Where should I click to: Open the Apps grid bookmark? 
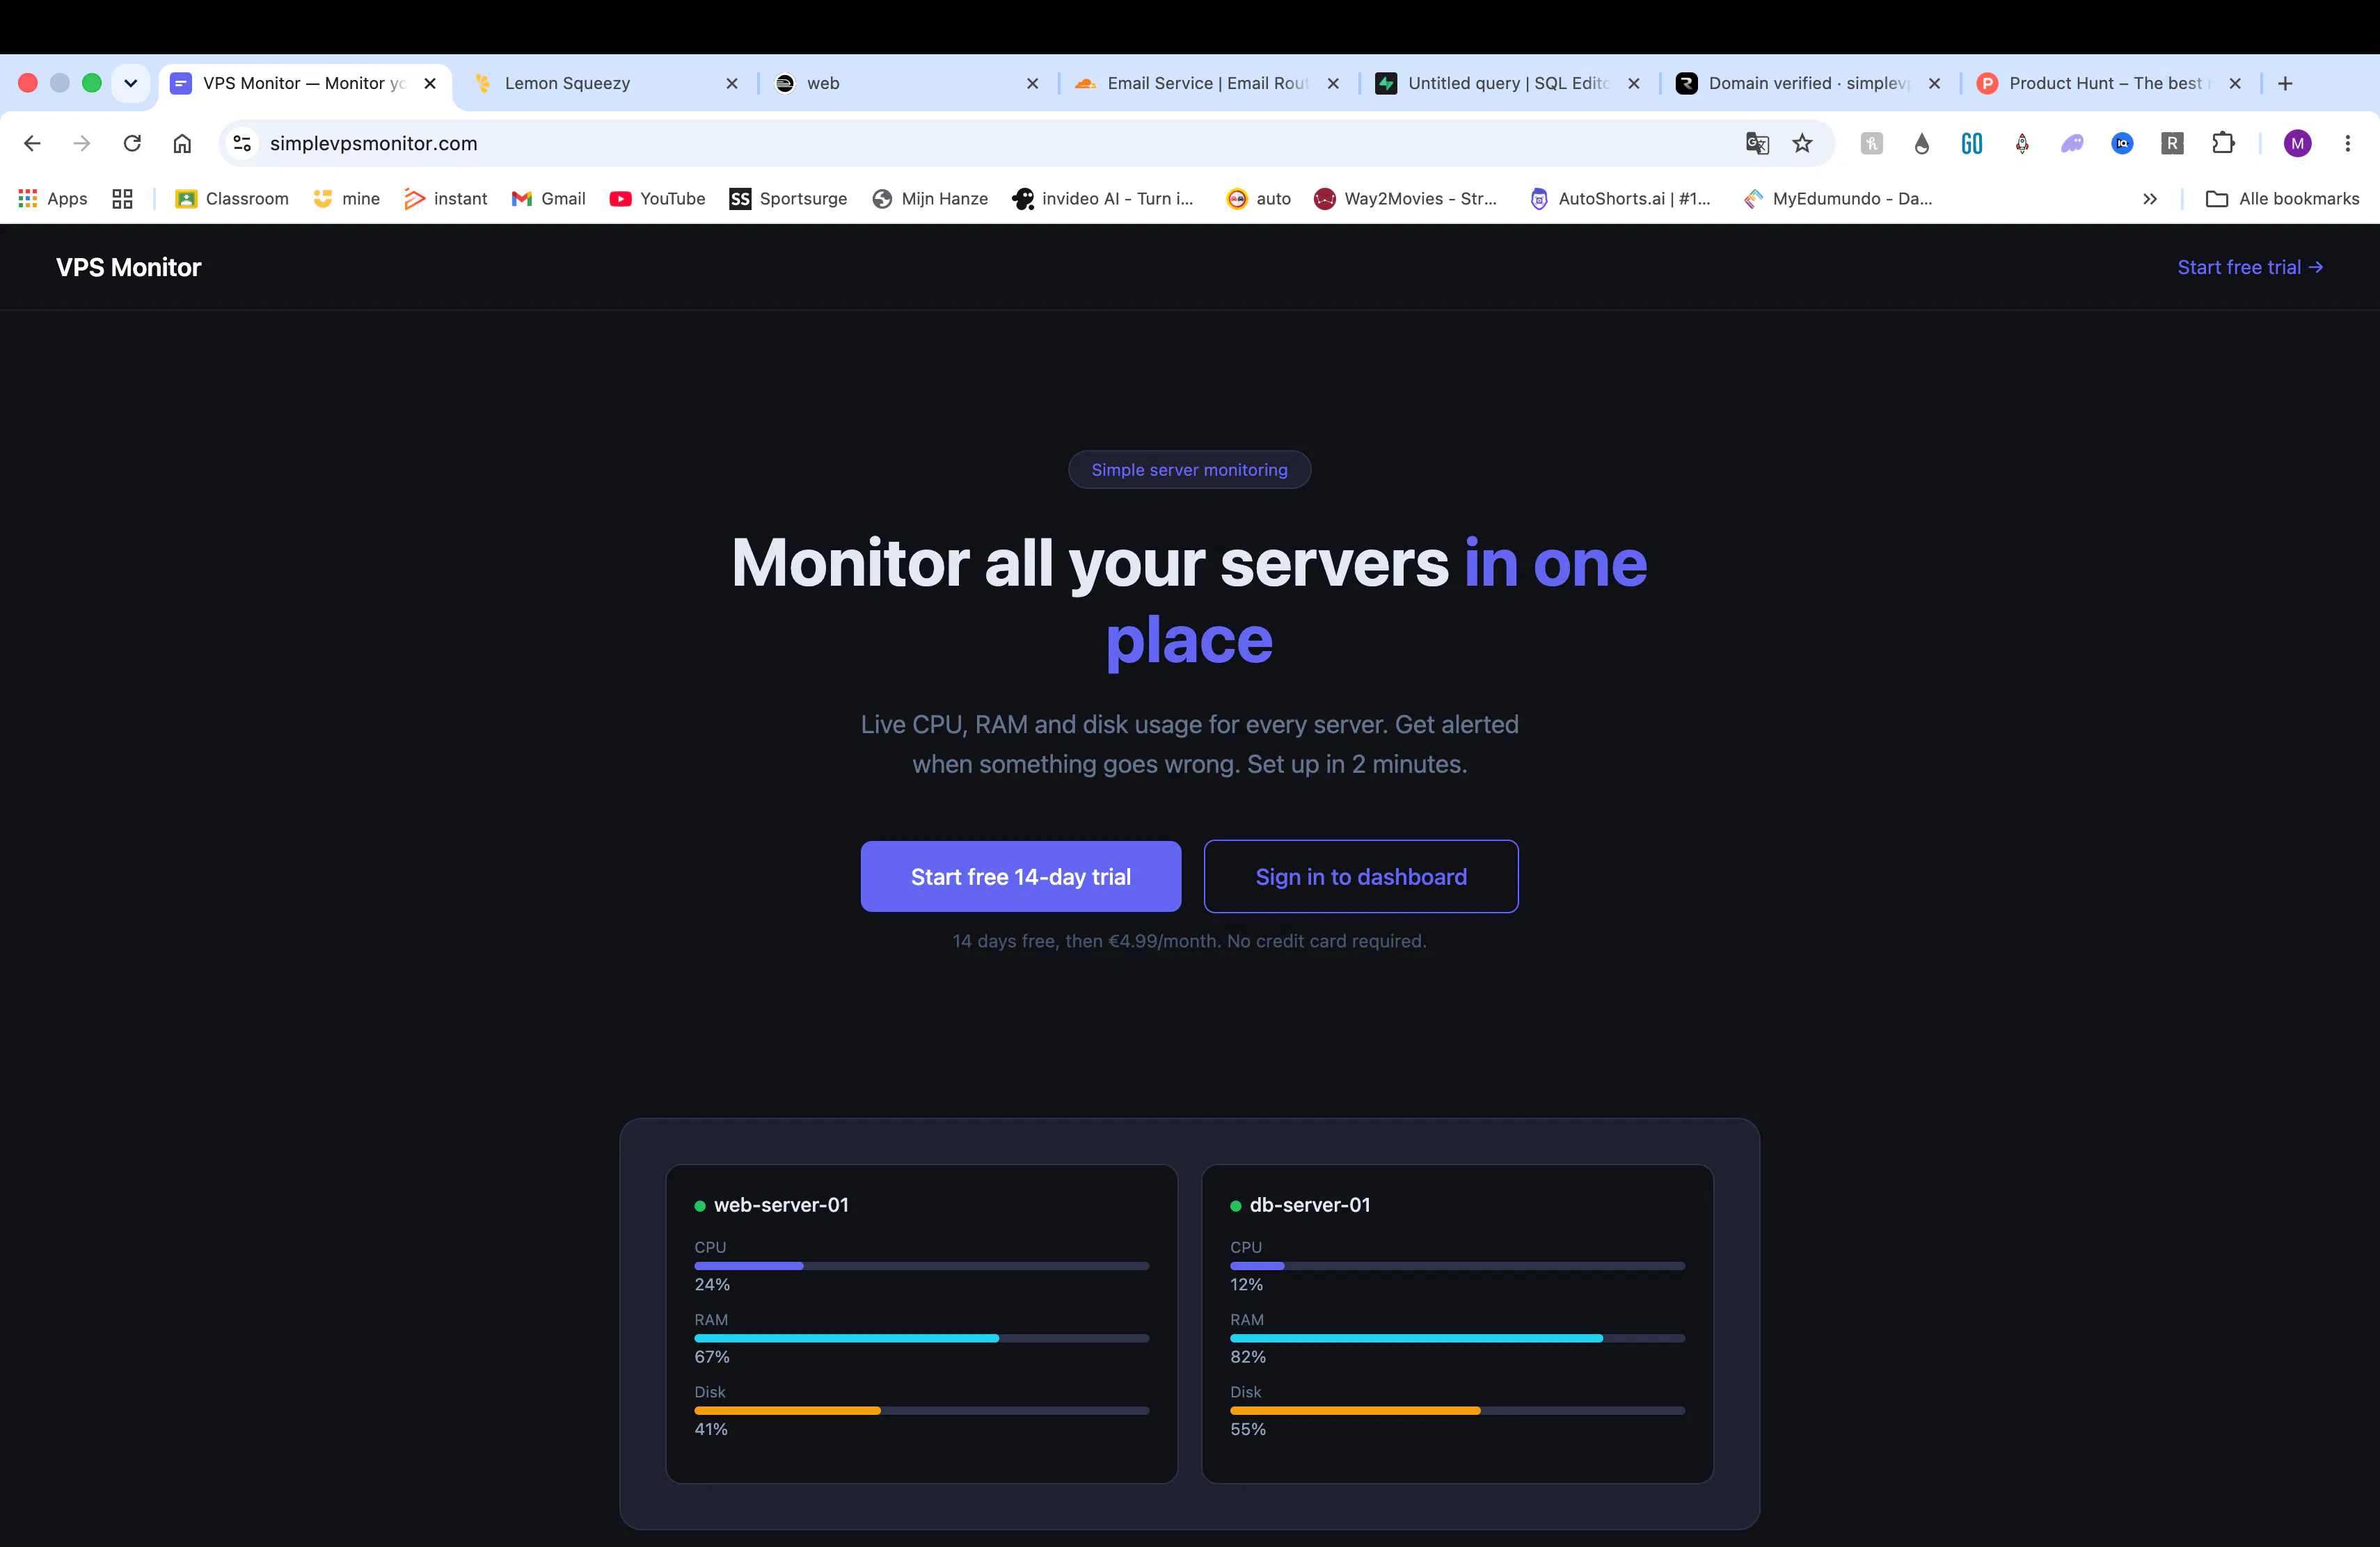pos(53,199)
